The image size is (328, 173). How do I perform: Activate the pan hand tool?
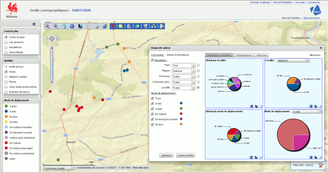pos(64,26)
